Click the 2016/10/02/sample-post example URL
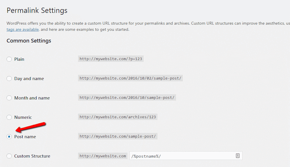 tap(130, 78)
